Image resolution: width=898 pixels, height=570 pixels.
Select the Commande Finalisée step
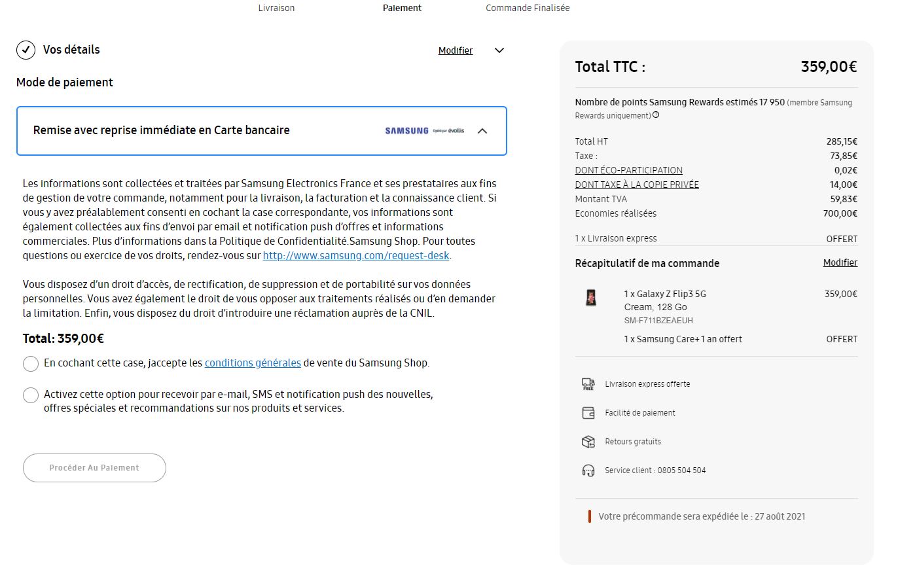[528, 8]
